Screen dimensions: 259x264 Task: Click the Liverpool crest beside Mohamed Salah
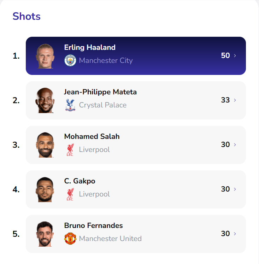coord(70,149)
